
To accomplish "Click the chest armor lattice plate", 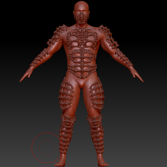I will coord(82,38).
